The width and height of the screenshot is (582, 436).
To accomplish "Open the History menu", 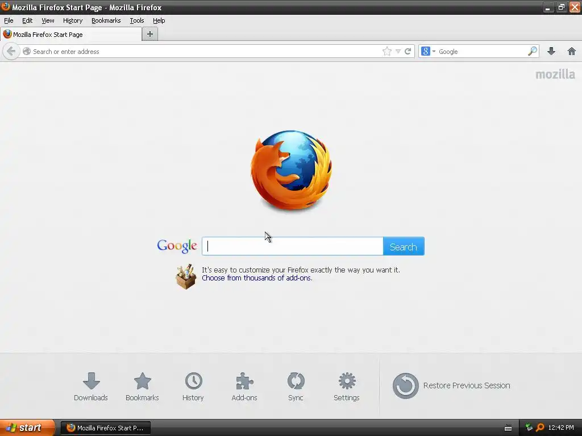I will tap(73, 20).
